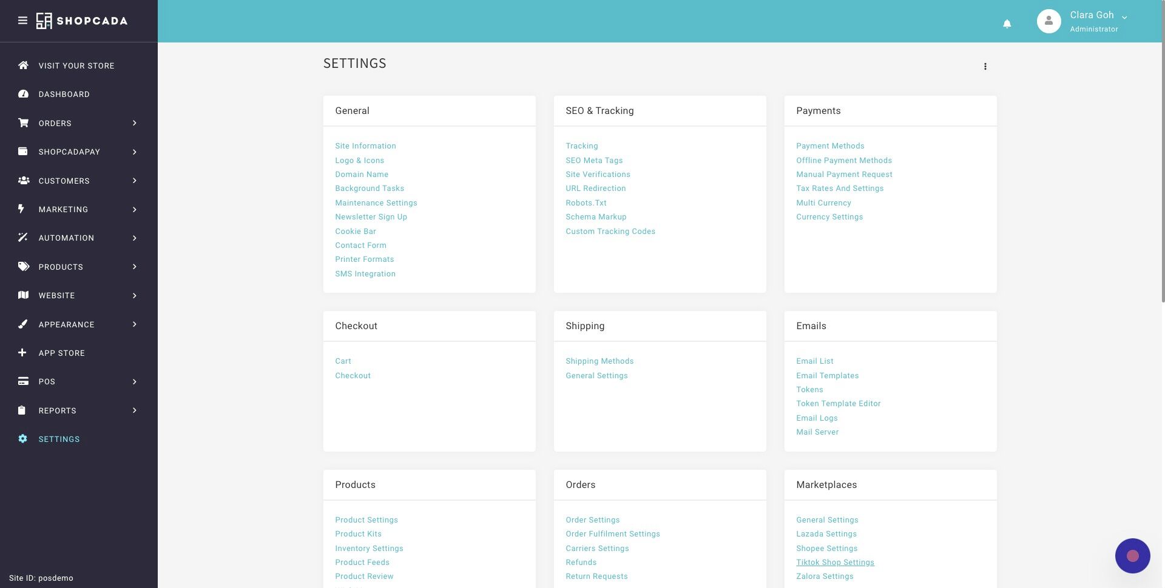Expand the Marketing submenu chevron
1165x588 pixels.
[x=135, y=209]
